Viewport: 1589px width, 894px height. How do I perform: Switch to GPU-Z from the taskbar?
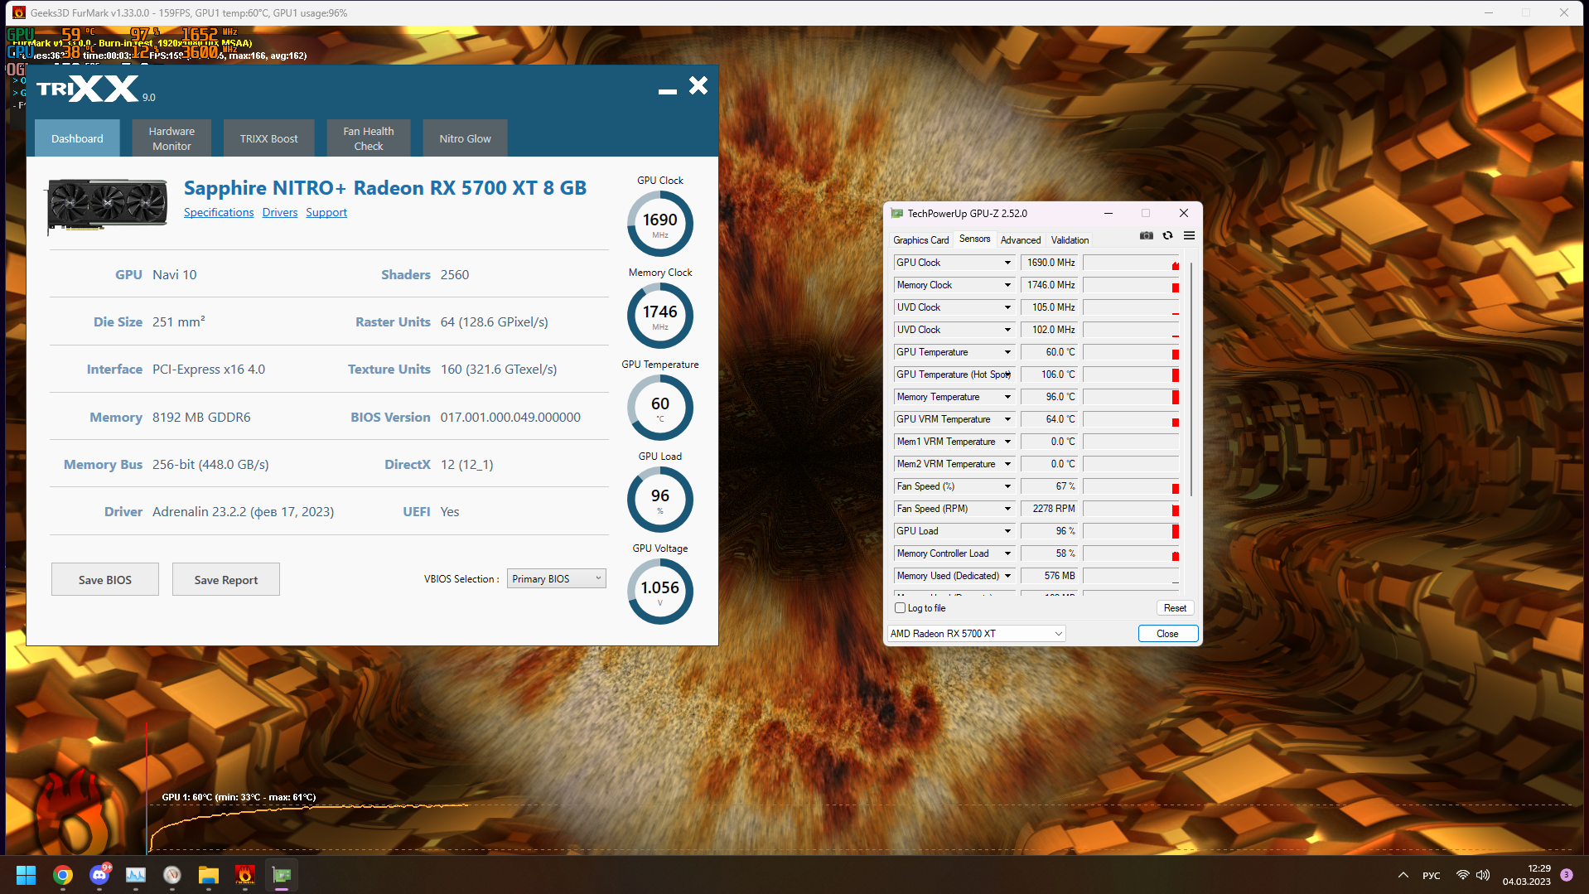[282, 875]
